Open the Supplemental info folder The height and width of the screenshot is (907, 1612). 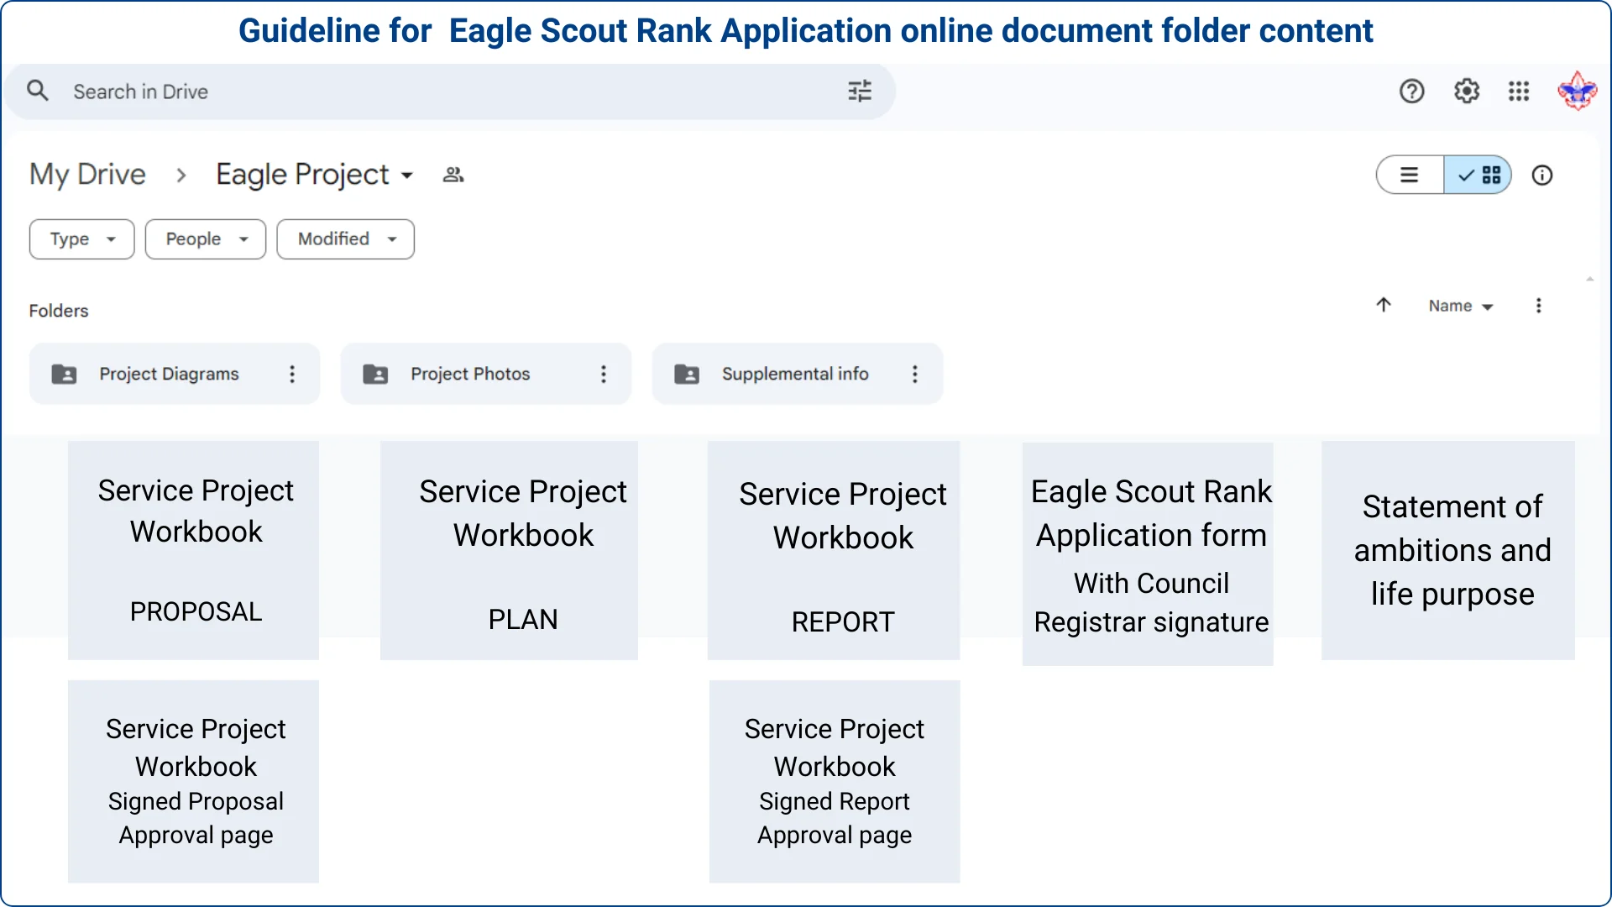pyautogui.click(x=794, y=374)
